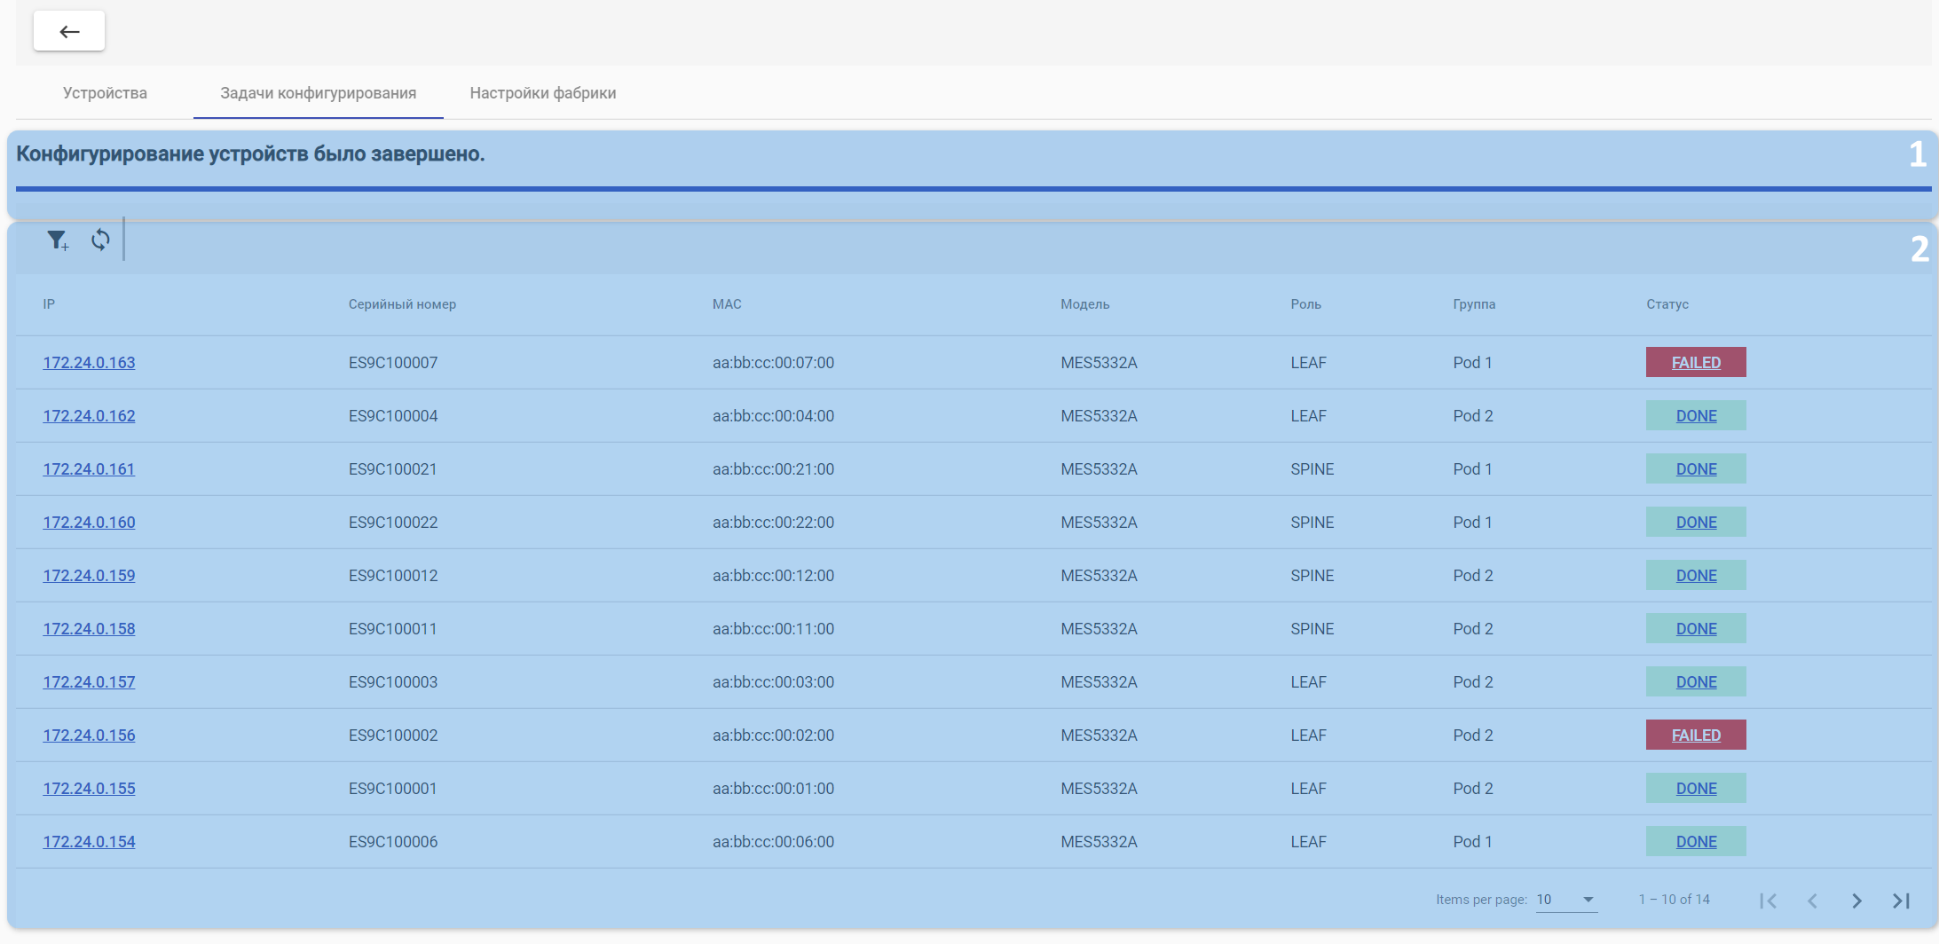Select MAC address aa:bb:cc:00:11:00 cell
This screenshot has height=944, width=1939.
[773, 629]
